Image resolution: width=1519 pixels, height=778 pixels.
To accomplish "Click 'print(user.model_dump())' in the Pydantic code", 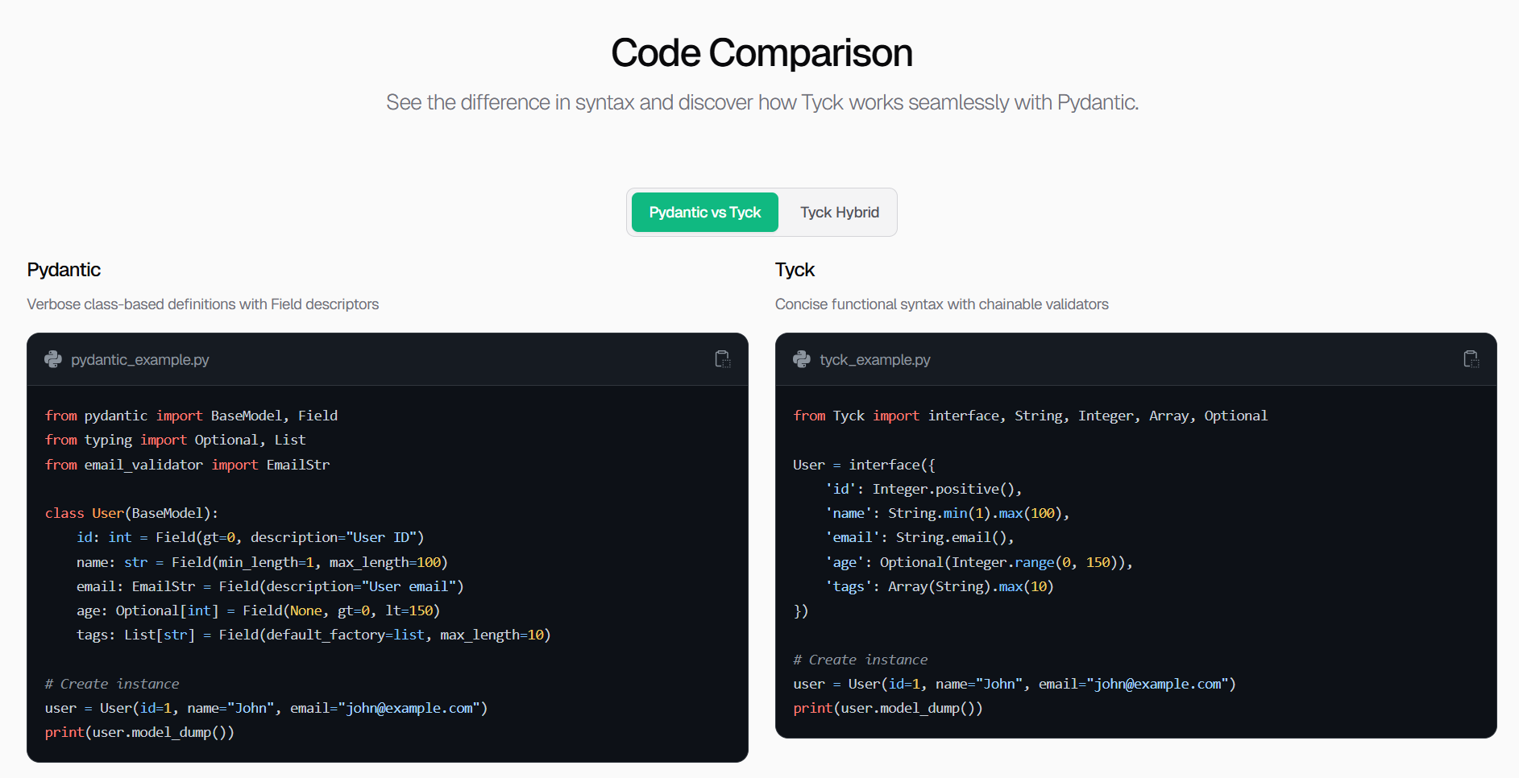I will 139,732.
